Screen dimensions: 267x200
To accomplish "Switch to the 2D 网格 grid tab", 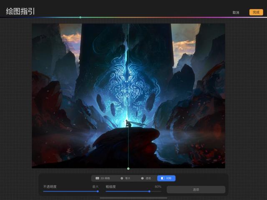I will 103,178.
